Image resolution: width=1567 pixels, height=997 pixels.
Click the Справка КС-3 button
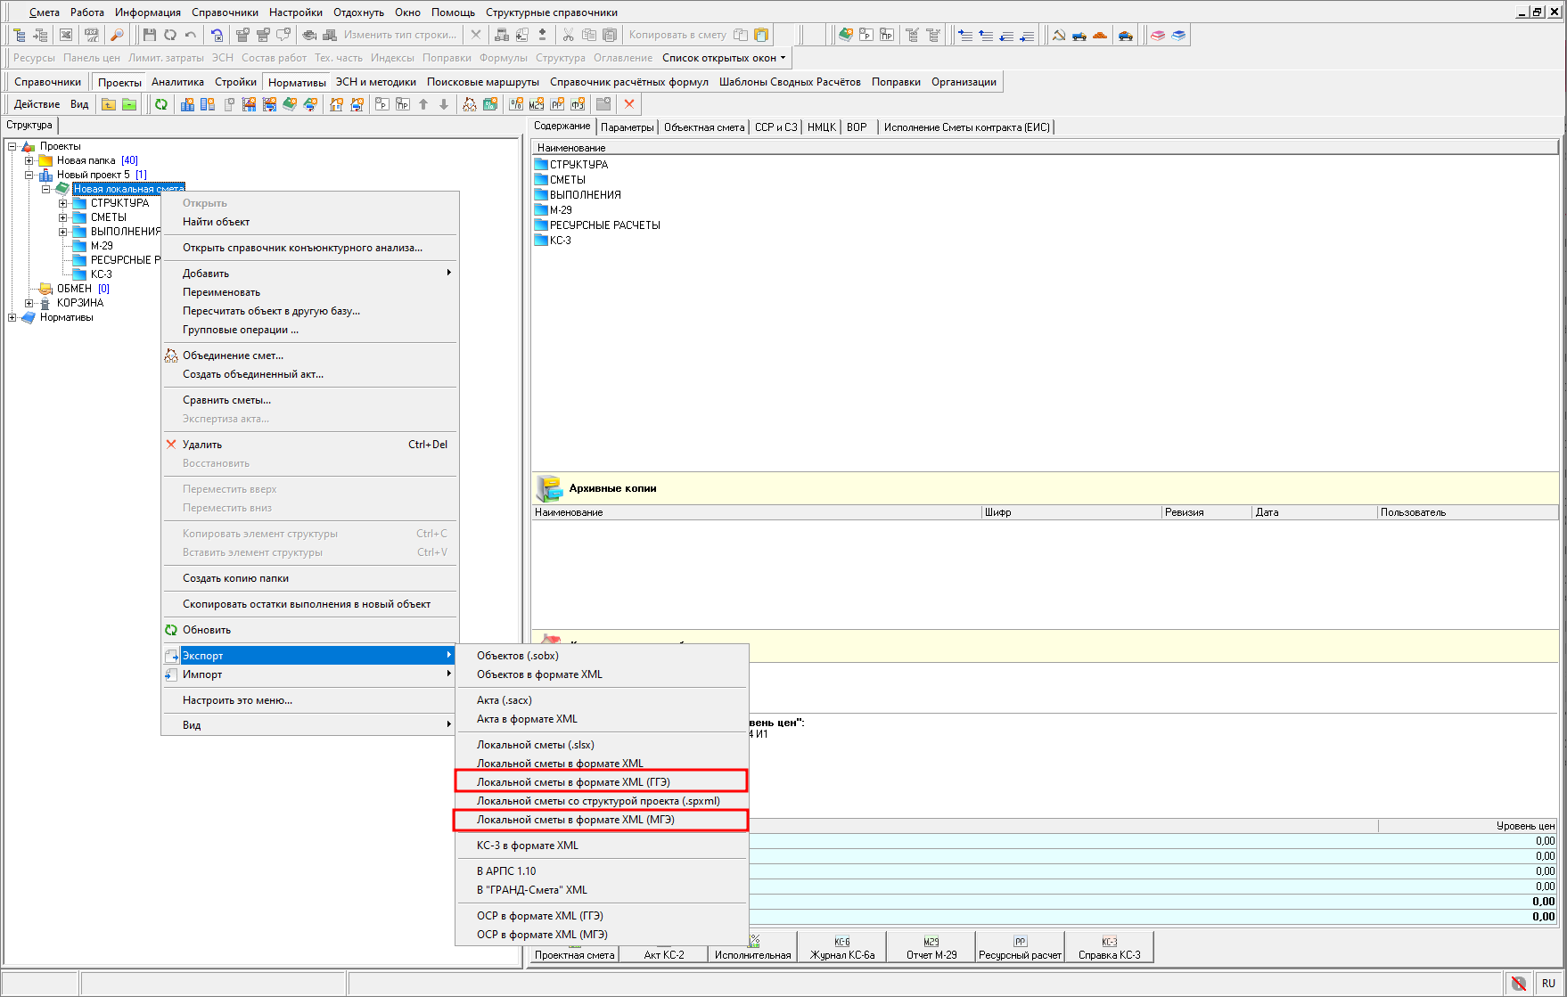pyautogui.click(x=1109, y=947)
